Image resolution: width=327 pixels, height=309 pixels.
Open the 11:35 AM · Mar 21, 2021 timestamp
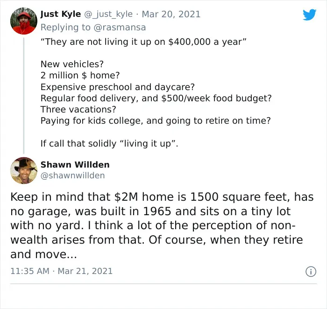[61, 271]
